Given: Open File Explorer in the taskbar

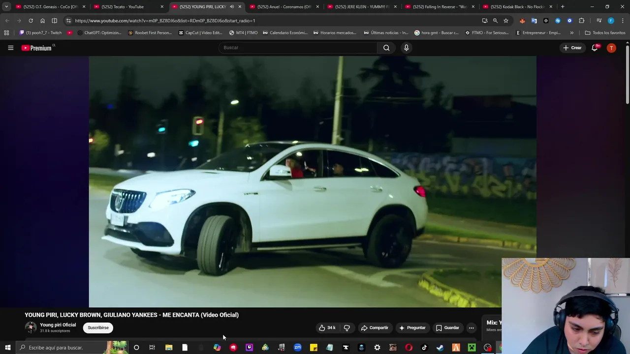Looking at the screenshot, I should pyautogui.click(x=169, y=348).
